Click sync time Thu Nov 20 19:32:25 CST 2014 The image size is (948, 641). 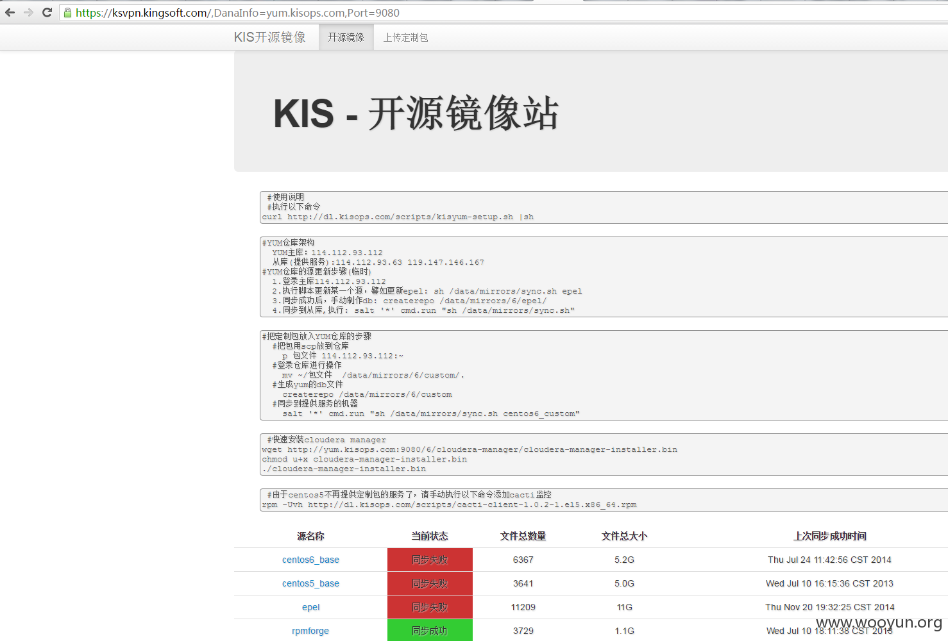[829, 607]
